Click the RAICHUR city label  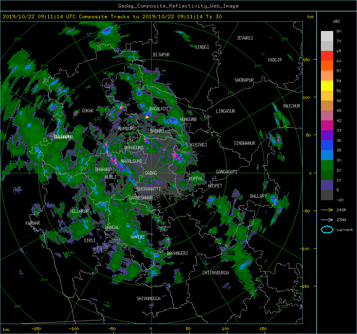(292, 106)
